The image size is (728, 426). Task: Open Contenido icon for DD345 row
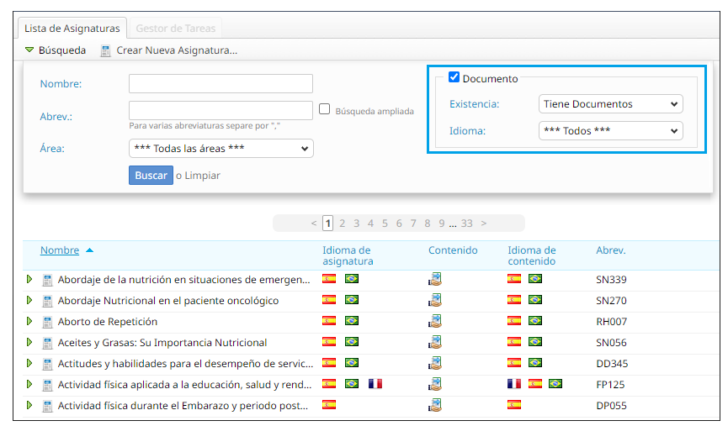click(x=435, y=363)
